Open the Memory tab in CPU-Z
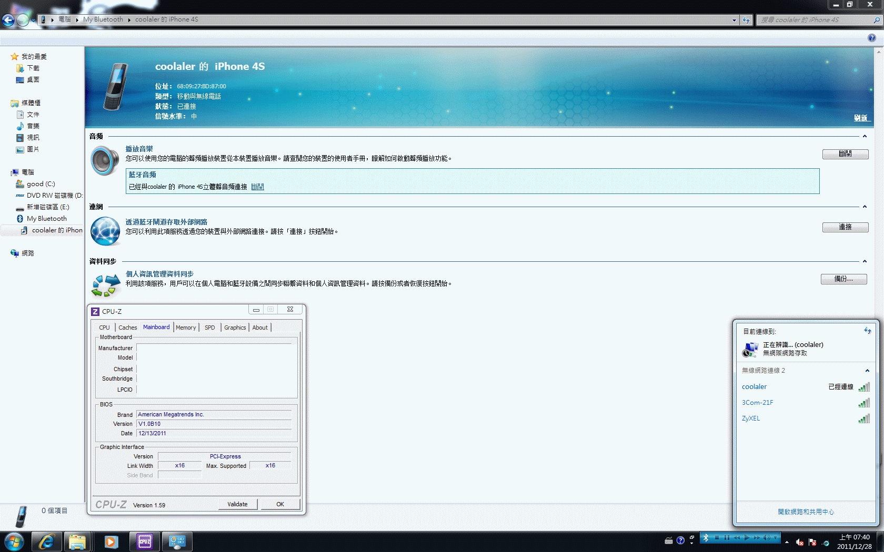This screenshot has width=884, height=552. (186, 328)
